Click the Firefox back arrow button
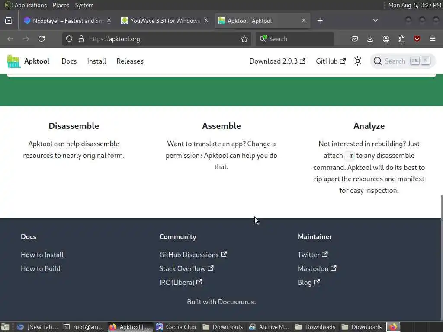The image size is (443, 332). click(10, 39)
